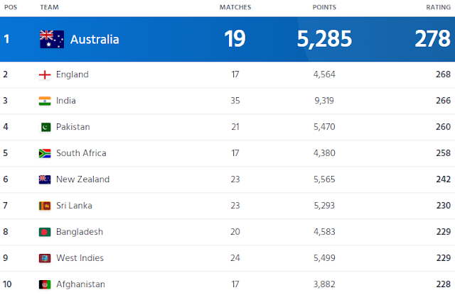The image size is (455, 295).
Task: Open the Australia team name link
Action: pos(95,40)
